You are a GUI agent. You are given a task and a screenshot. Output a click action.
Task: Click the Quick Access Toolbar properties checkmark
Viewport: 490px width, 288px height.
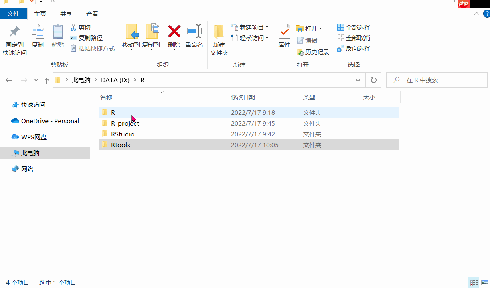pyautogui.click(x=32, y=2)
